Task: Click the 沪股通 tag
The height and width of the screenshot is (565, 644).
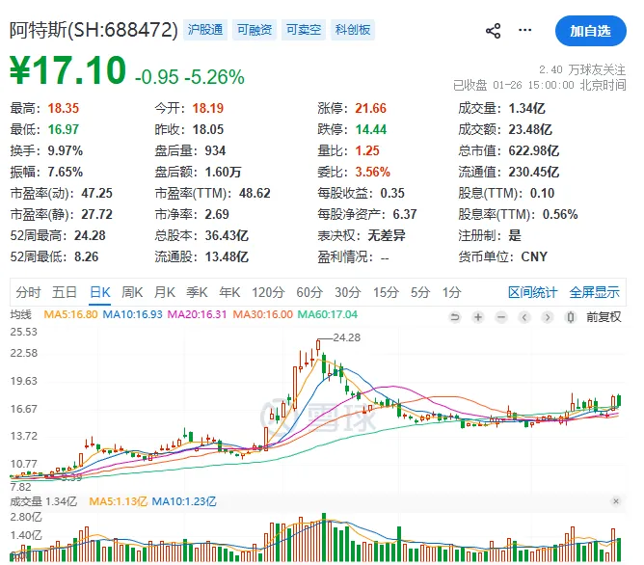Action: pyautogui.click(x=205, y=30)
